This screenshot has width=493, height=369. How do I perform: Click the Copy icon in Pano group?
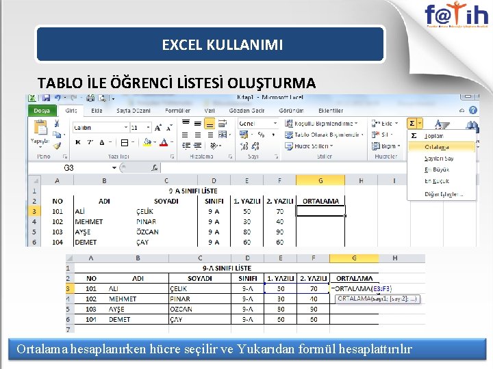point(57,135)
